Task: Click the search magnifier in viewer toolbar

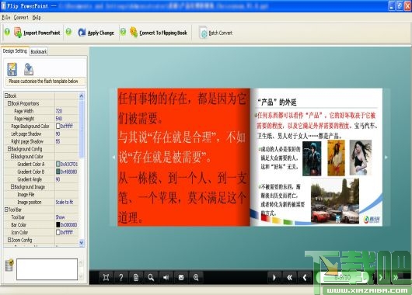Action: 151,277
